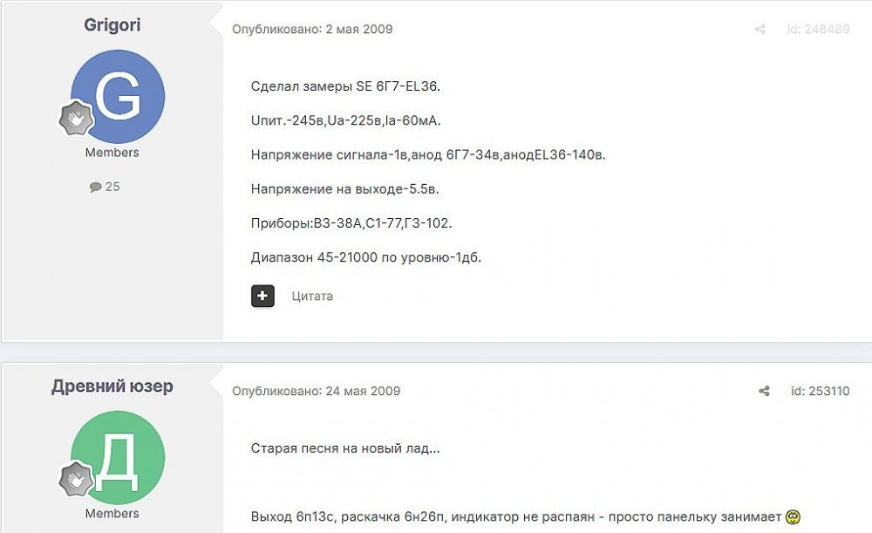872x533 pixels.
Task: Open Grigori's blue G avatar
Action: pyautogui.click(x=118, y=96)
